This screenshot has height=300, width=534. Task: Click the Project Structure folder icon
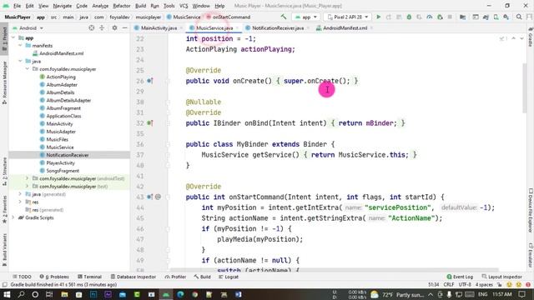(462, 17)
